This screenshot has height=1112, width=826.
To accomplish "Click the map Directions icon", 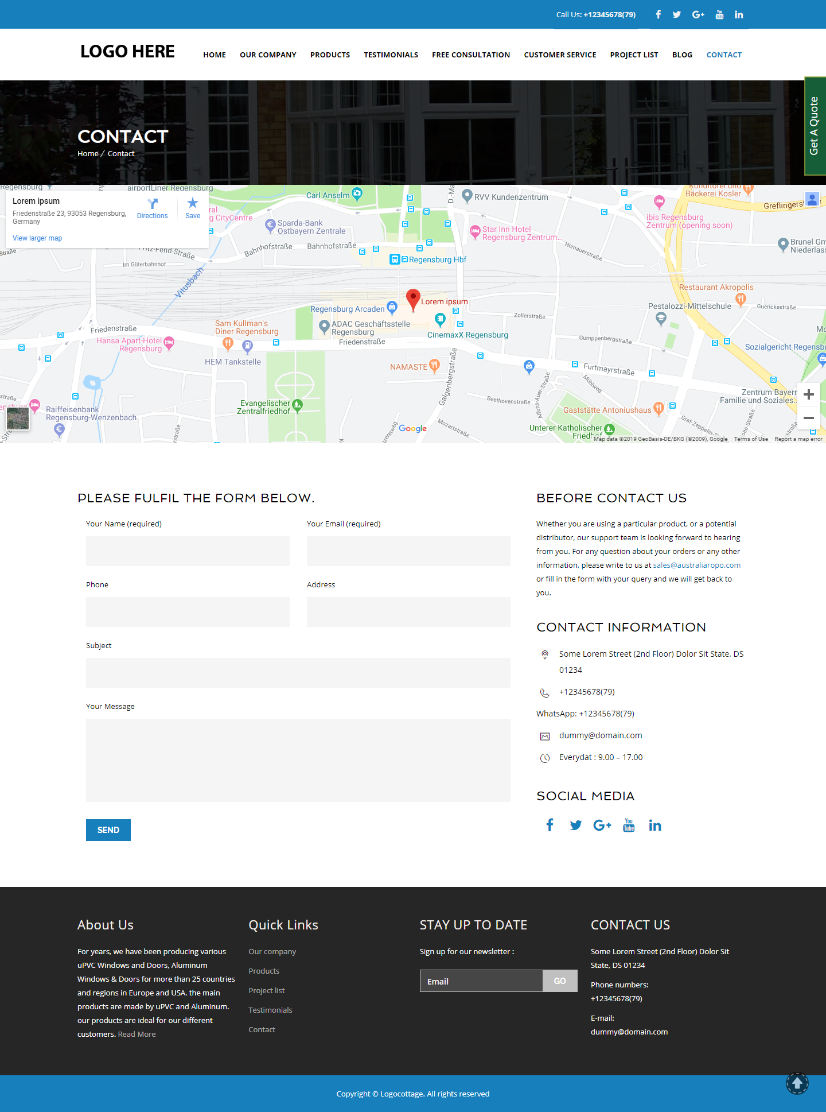I will coord(152,204).
